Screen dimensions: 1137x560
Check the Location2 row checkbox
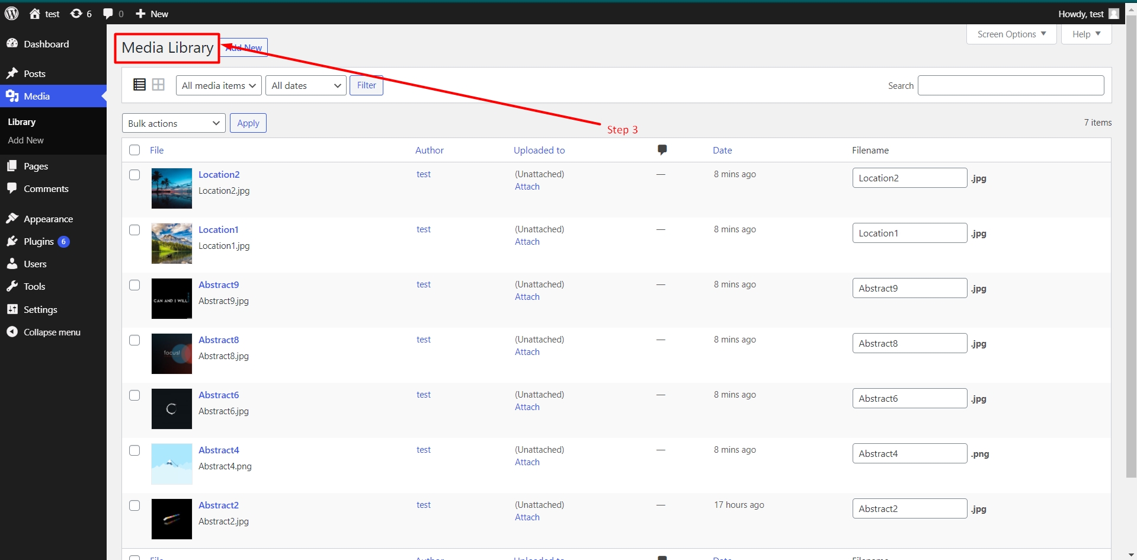(x=134, y=175)
